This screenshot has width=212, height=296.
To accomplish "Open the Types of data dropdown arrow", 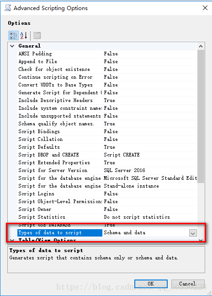I will point(193,233).
